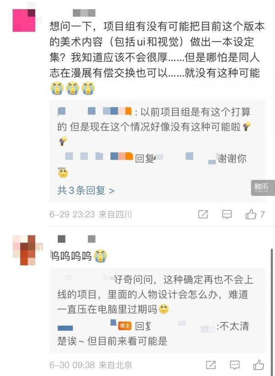Like the first comment with 7 likes
Image resolution: width=275 pixels, height=376 pixels.
(x=251, y=214)
